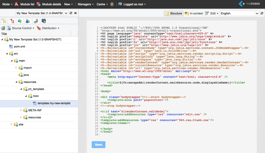Screen dimensions: 265x153
Task: Select the import folder
Action: coord(27,68)
